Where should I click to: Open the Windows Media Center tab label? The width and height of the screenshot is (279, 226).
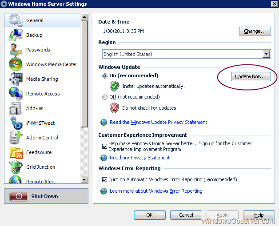[51, 64]
